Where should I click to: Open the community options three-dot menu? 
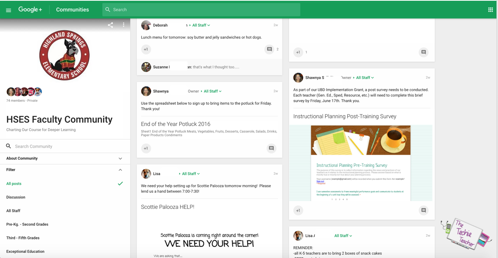pyautogui.click(x=123, y=25)
